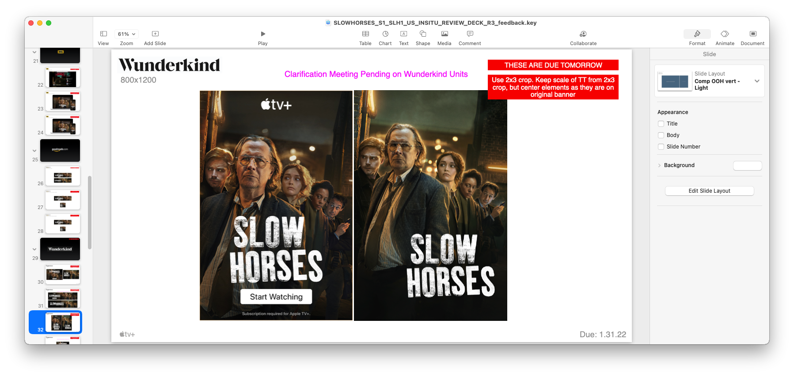Click Edit Slide Layout button

pyautogui.click(x=709, y=191)
